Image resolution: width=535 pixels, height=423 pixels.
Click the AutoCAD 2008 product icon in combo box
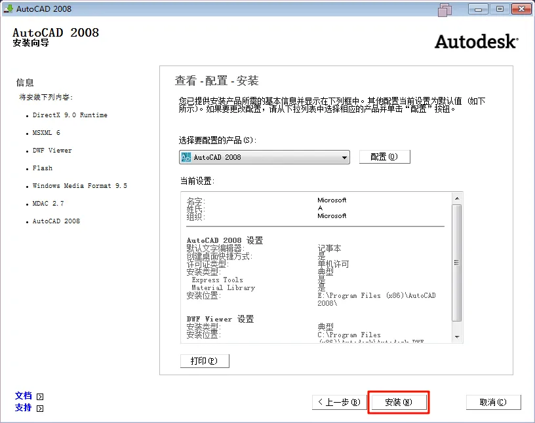[186, 157]
